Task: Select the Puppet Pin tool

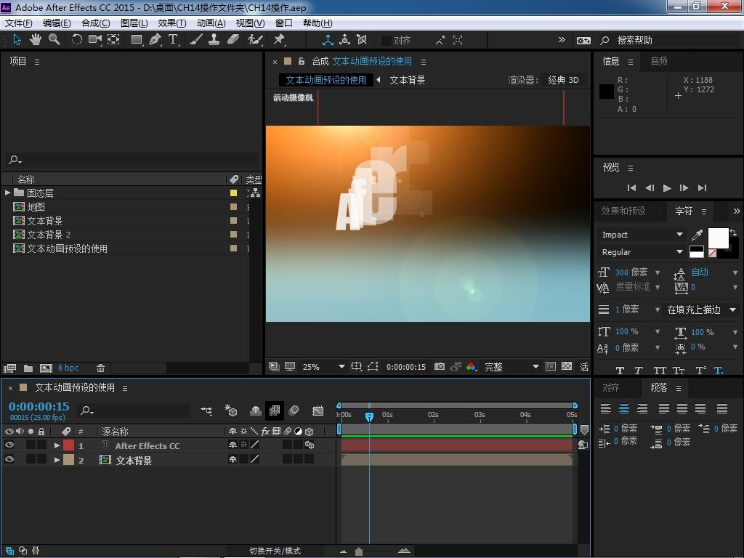Action: (x=279, y=40)
